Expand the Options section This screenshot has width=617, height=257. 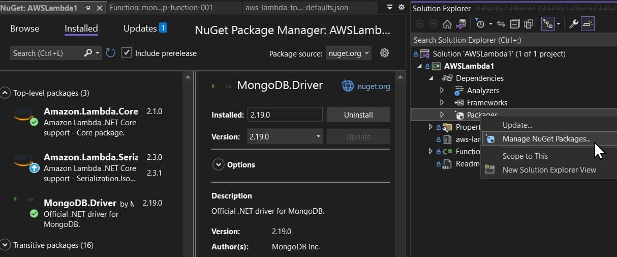tap(219, 165)
